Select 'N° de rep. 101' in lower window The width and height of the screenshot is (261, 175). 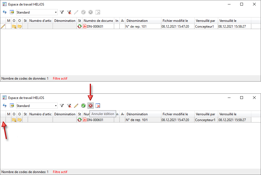(x=137, y=120)
